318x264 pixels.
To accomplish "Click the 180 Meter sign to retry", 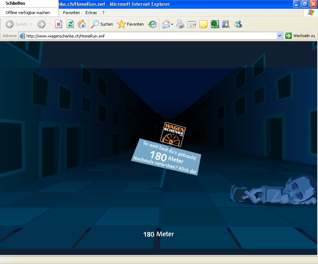I will (x=166, y=157).
